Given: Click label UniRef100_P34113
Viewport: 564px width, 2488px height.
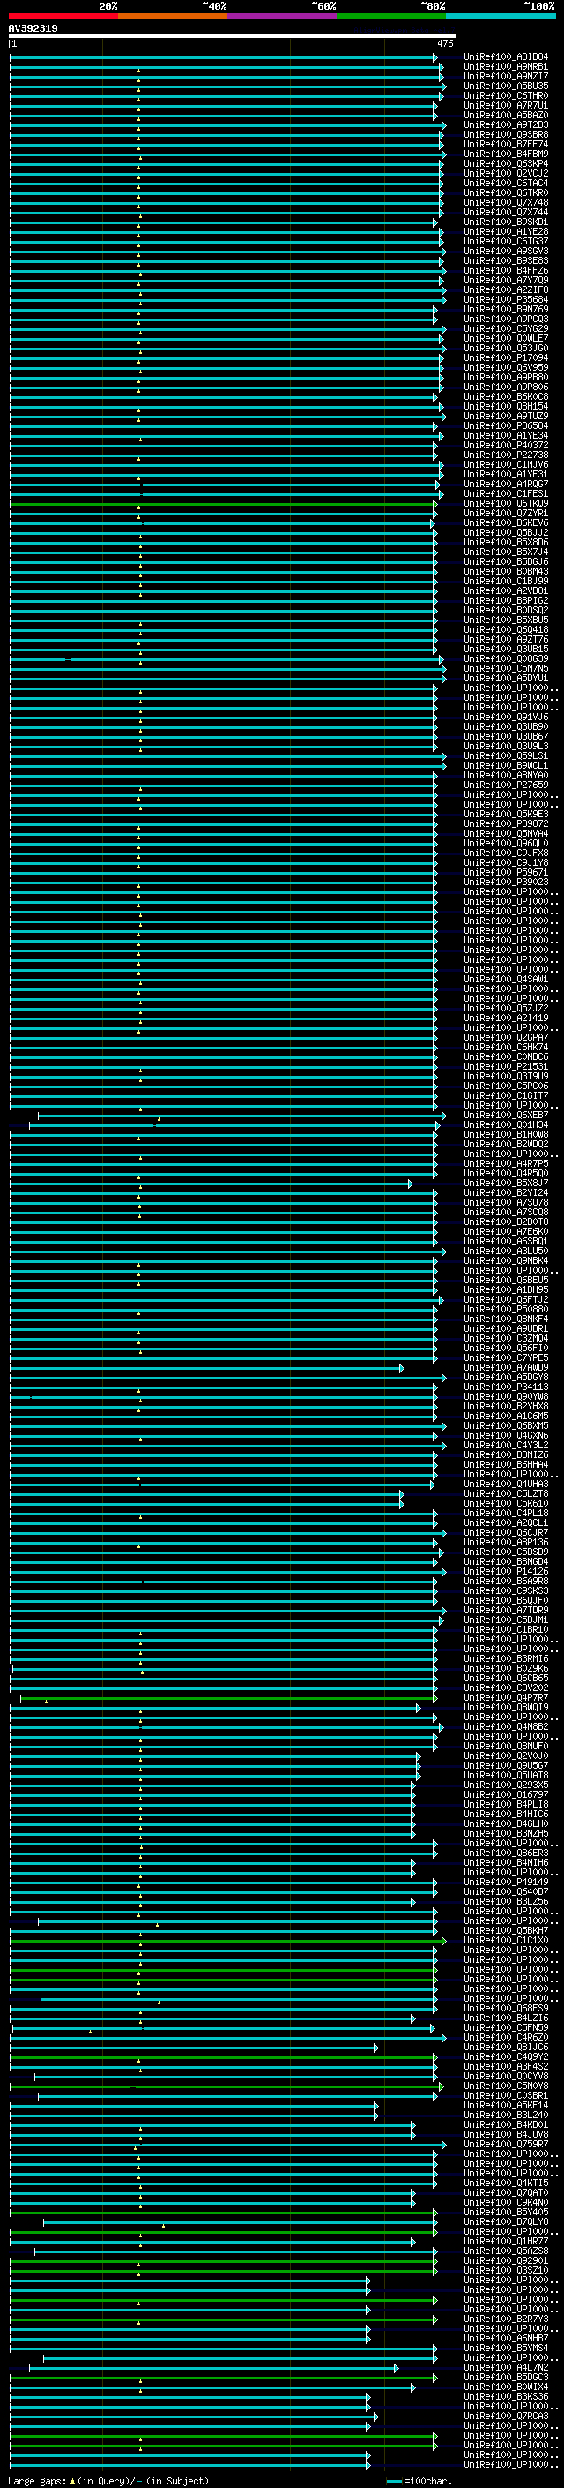Looking at the screenshot, I should (506, 1387).
